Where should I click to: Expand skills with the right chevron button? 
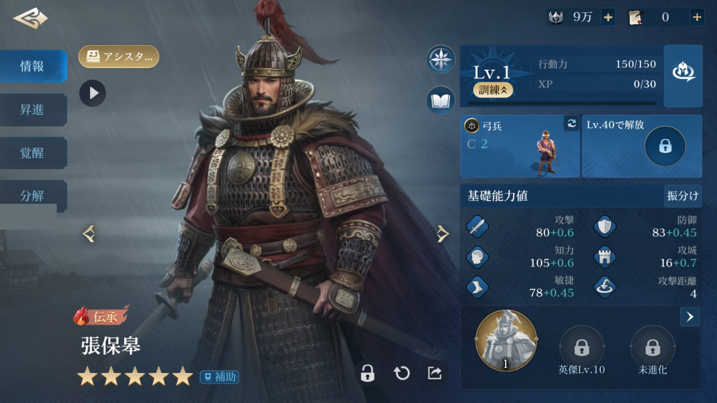point(690,317)
